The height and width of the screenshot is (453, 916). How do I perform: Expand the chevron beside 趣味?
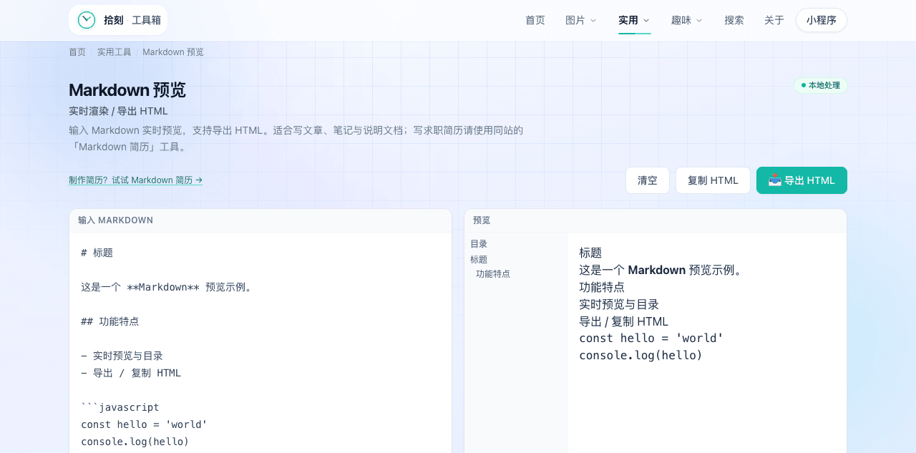tap(699, 20)
